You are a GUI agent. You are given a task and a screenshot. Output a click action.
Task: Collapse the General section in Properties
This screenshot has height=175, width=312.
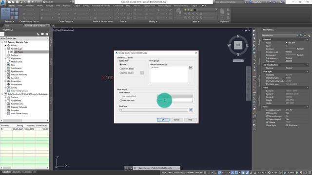[307, 39]
